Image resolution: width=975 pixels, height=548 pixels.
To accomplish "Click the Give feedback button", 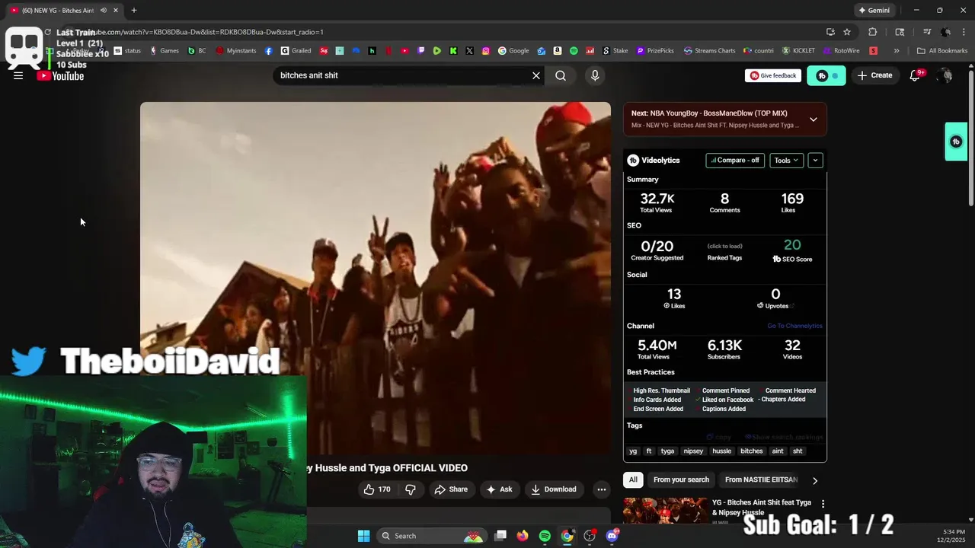I will pyautogui.click(x=772, y=75).
